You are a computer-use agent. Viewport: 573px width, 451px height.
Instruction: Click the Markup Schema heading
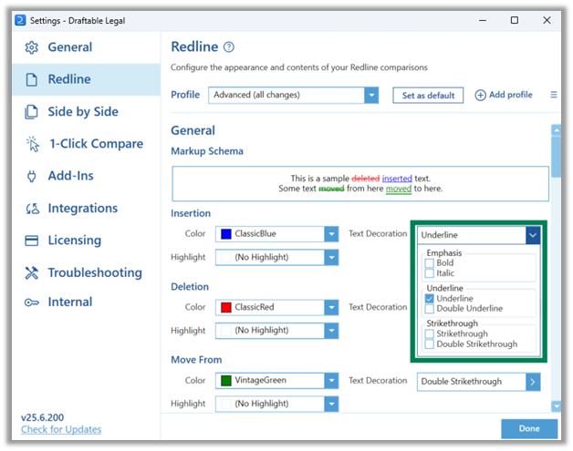point(207,151)
